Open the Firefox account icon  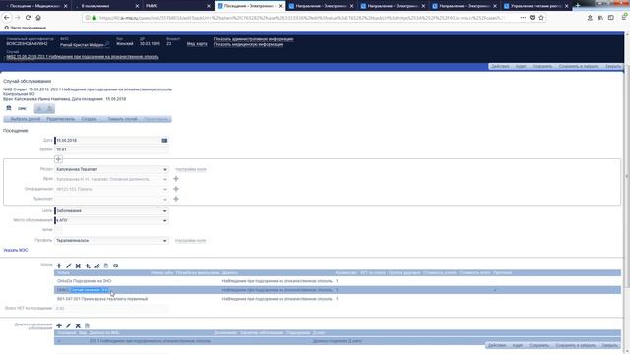point(590,18)
